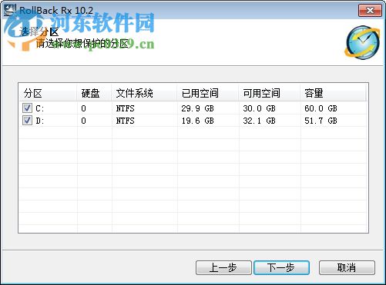The height and width of the screenshot is (285, 386).
Task: Click the RollBack Rx clock logo
Action: pyautogui.click(x=362, y=42)
